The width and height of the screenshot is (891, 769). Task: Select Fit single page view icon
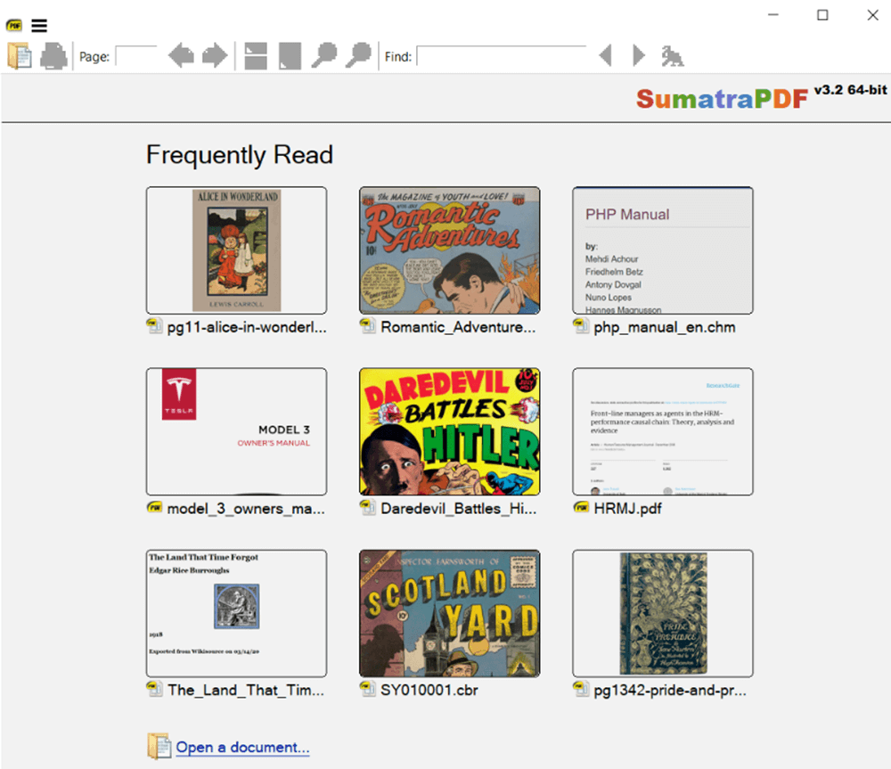[x=290, y=56]
